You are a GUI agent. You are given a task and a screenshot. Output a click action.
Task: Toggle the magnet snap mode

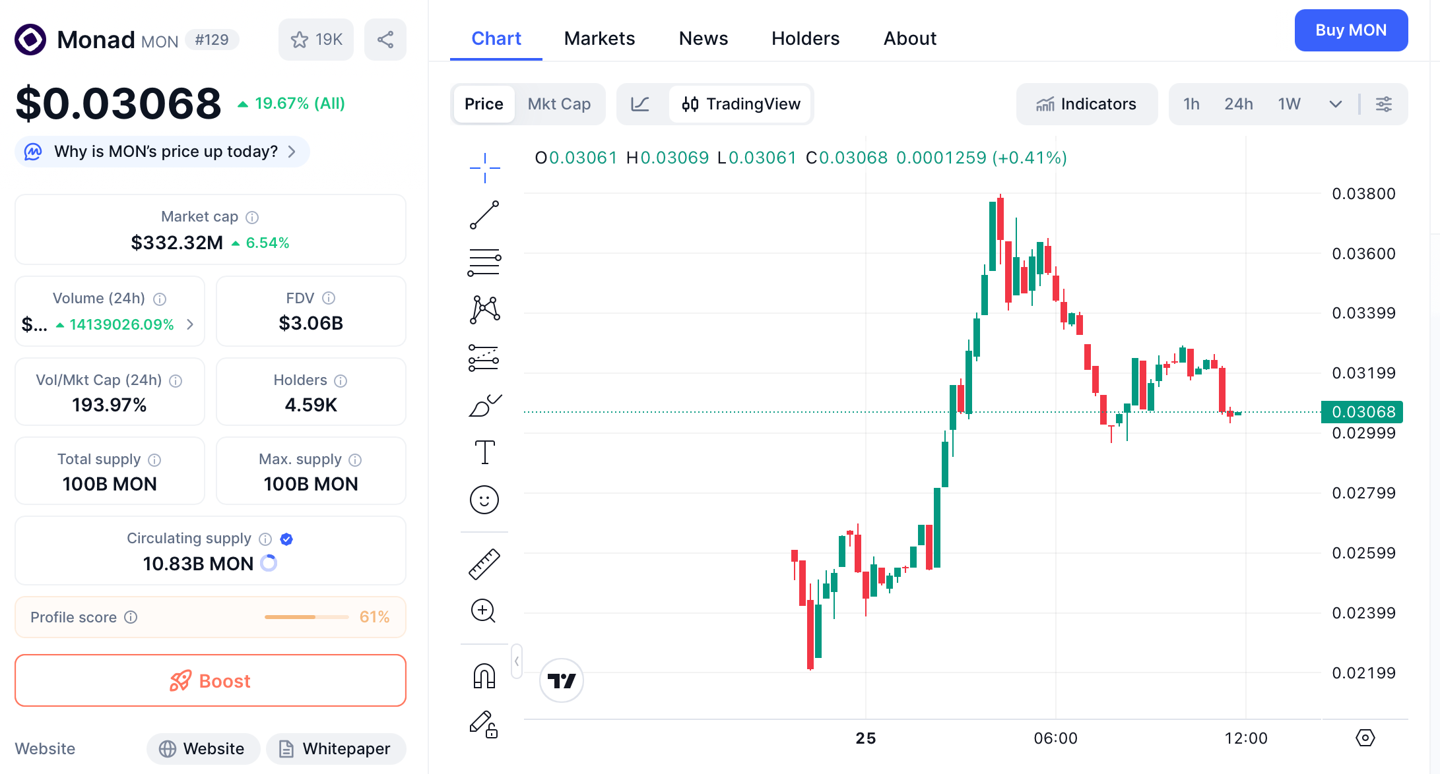pyautogui.click(x=484, y=676)
